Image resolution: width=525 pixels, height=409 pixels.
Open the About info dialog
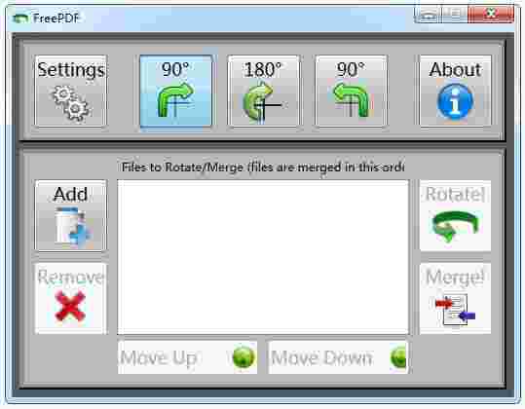point(456,91)
